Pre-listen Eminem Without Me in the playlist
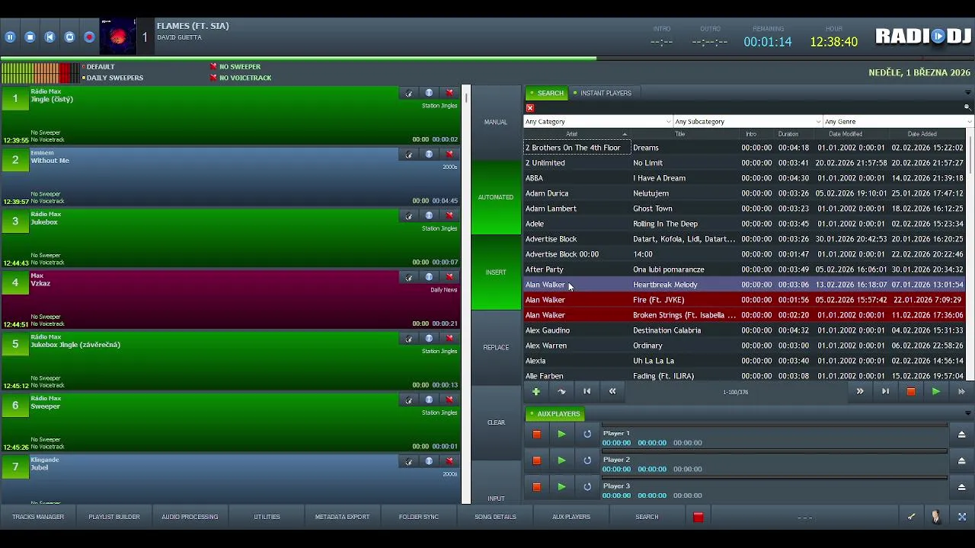 click(x=409, y=155)
